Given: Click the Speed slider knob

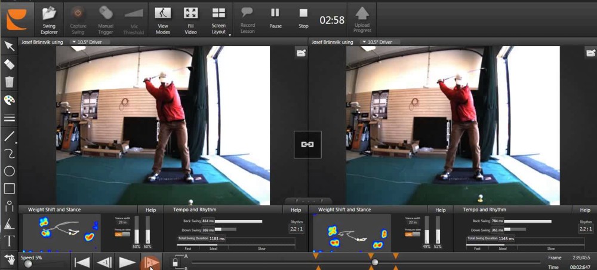Looking at the screenshot, I should 28,264.
